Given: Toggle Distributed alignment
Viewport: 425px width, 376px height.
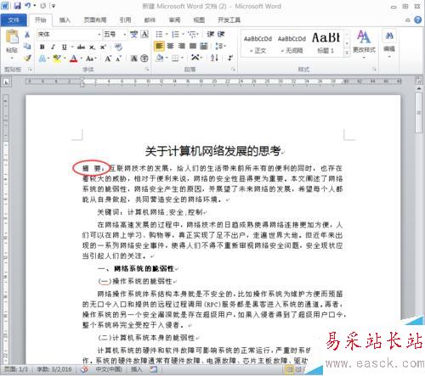Looking at the screenshot, I should click(x=204, y=46).
